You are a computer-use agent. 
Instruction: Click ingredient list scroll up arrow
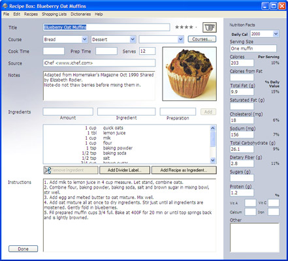(x=213, y=128)
